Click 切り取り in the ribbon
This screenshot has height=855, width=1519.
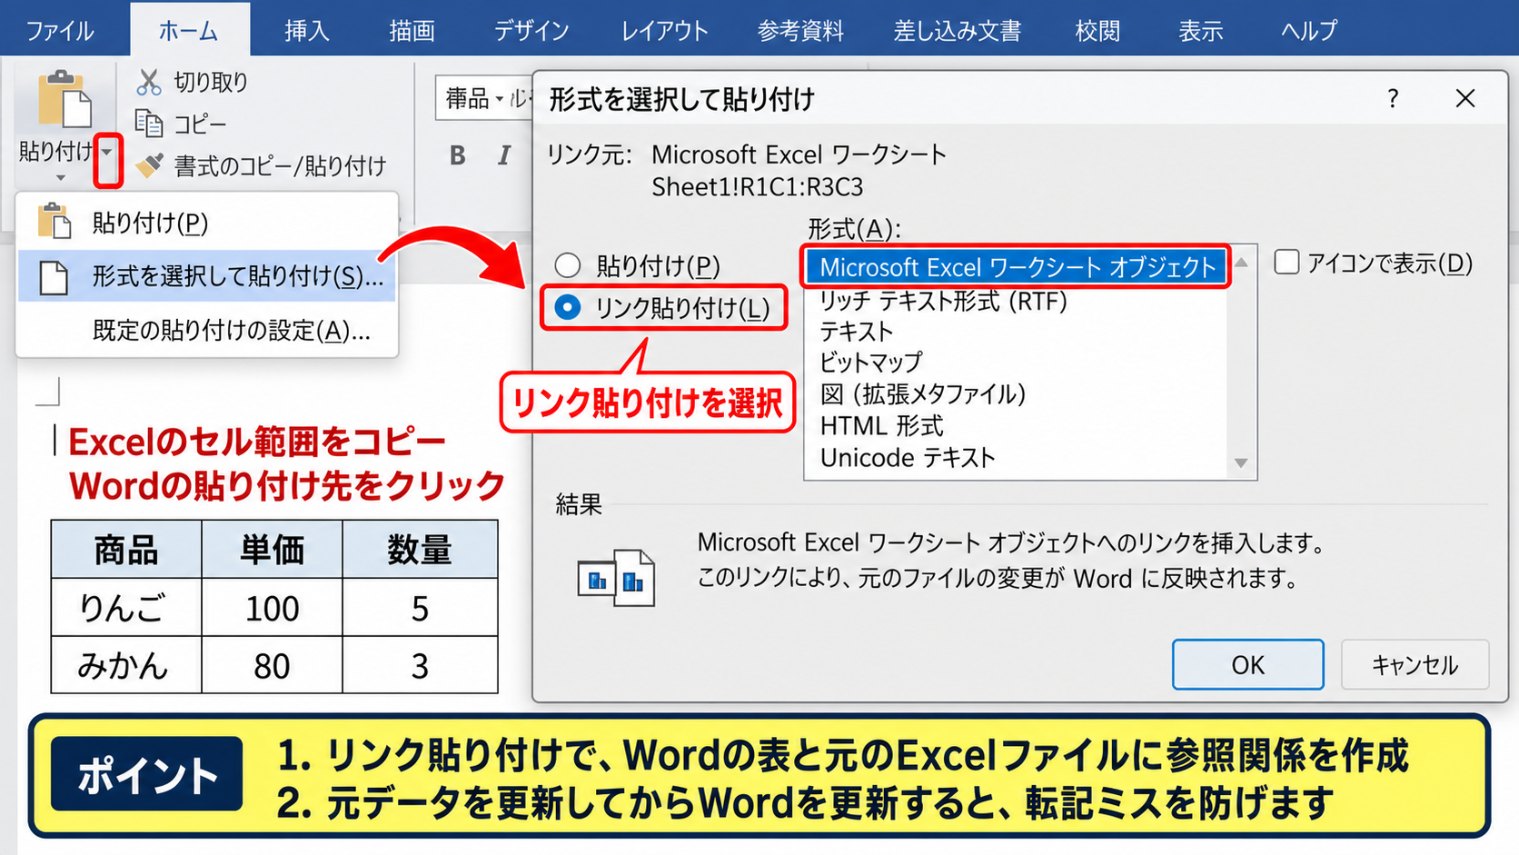[x=211, y=82]
